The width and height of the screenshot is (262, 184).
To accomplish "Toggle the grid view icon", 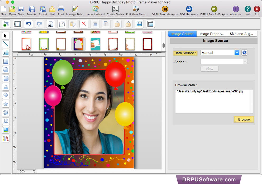I will [139, 24].
